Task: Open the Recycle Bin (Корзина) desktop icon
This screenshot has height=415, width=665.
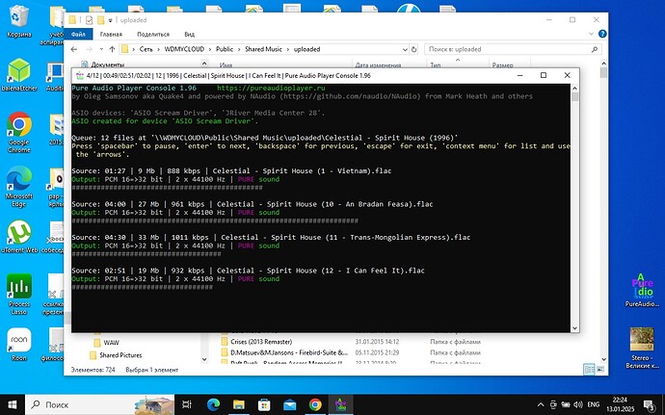Action: (18, 21)
